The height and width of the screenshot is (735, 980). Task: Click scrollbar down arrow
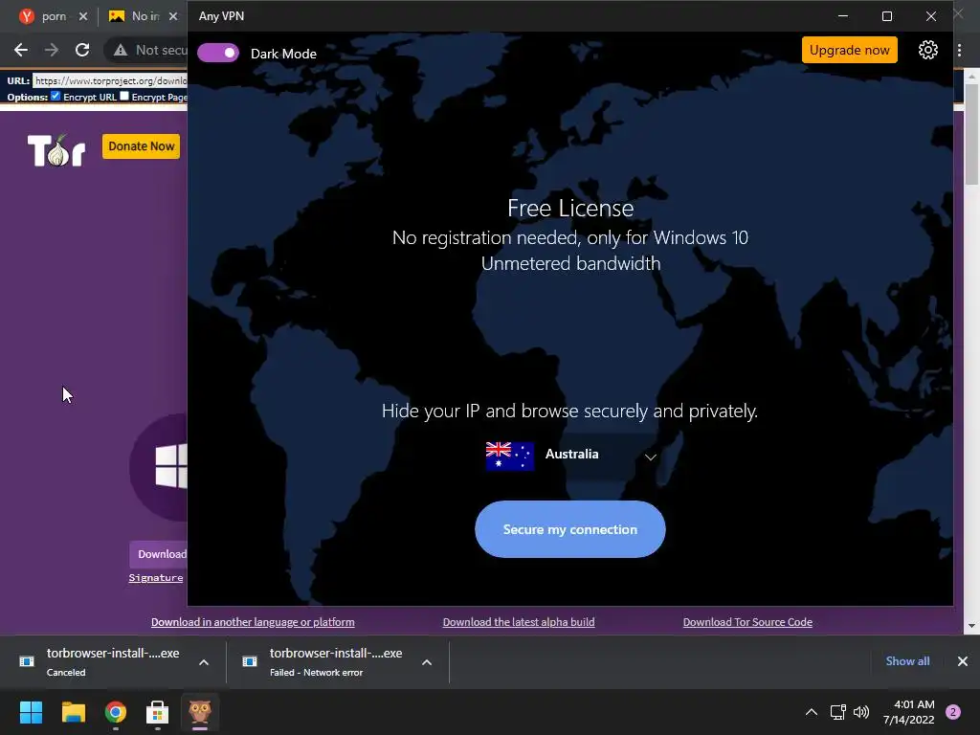(971, 625)
